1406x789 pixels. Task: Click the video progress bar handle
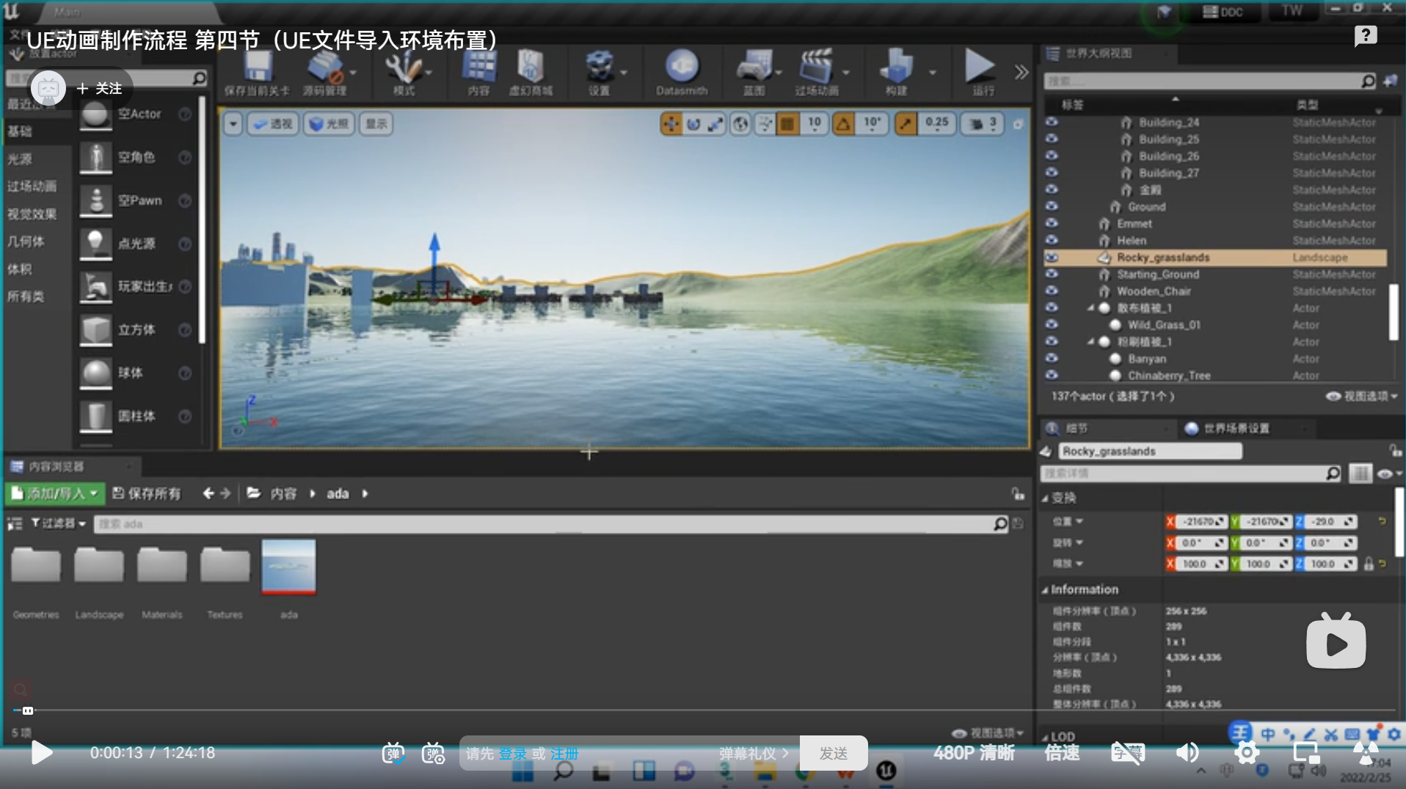click(x=27, y=710)
